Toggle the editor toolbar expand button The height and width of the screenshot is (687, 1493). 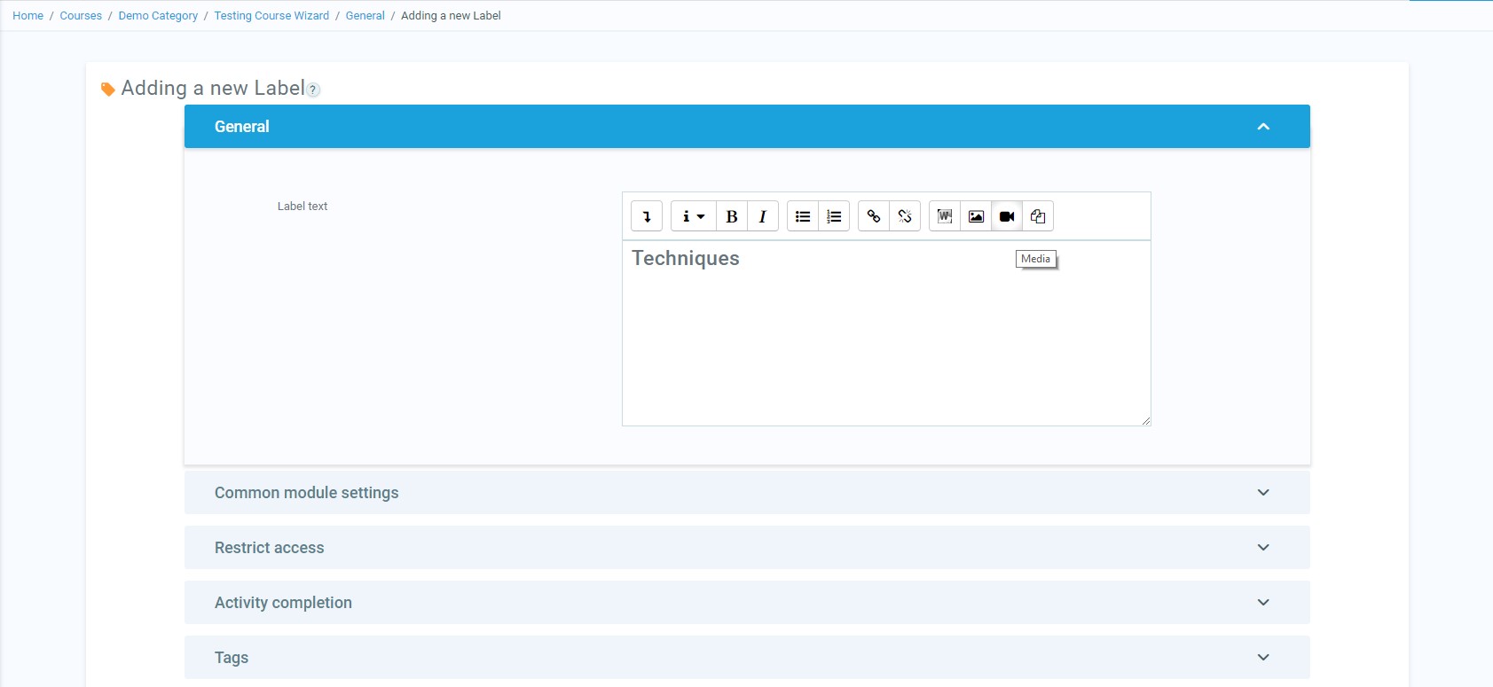647,216
